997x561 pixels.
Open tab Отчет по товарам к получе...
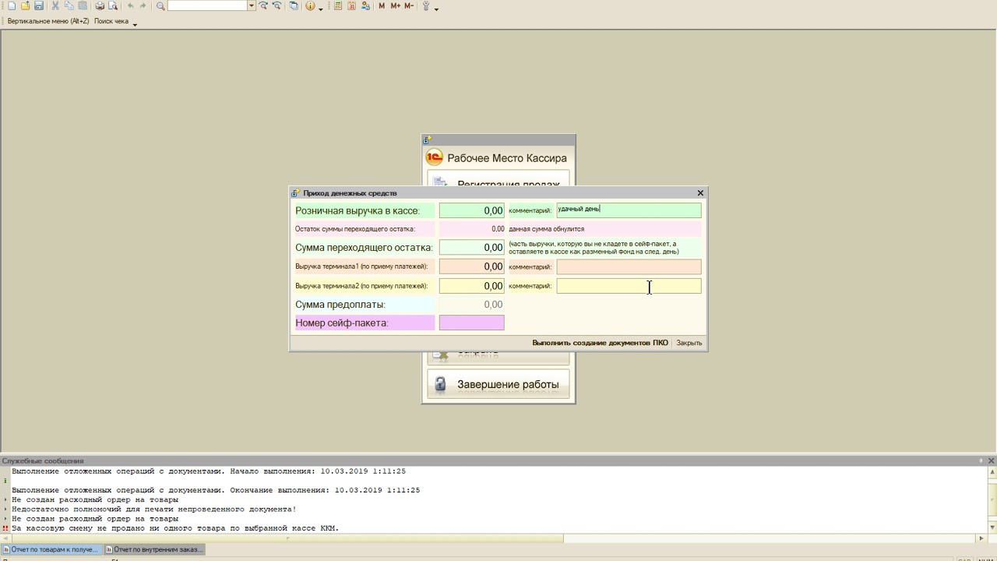pos(51,549)
